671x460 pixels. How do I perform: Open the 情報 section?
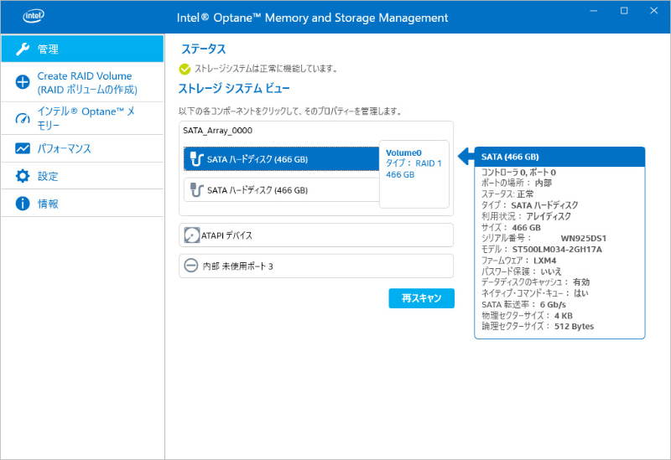point(82,204)
